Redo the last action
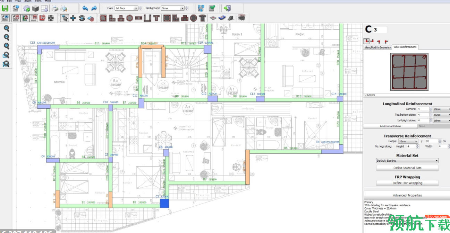The image size is (450, 233). click(94, 8)
